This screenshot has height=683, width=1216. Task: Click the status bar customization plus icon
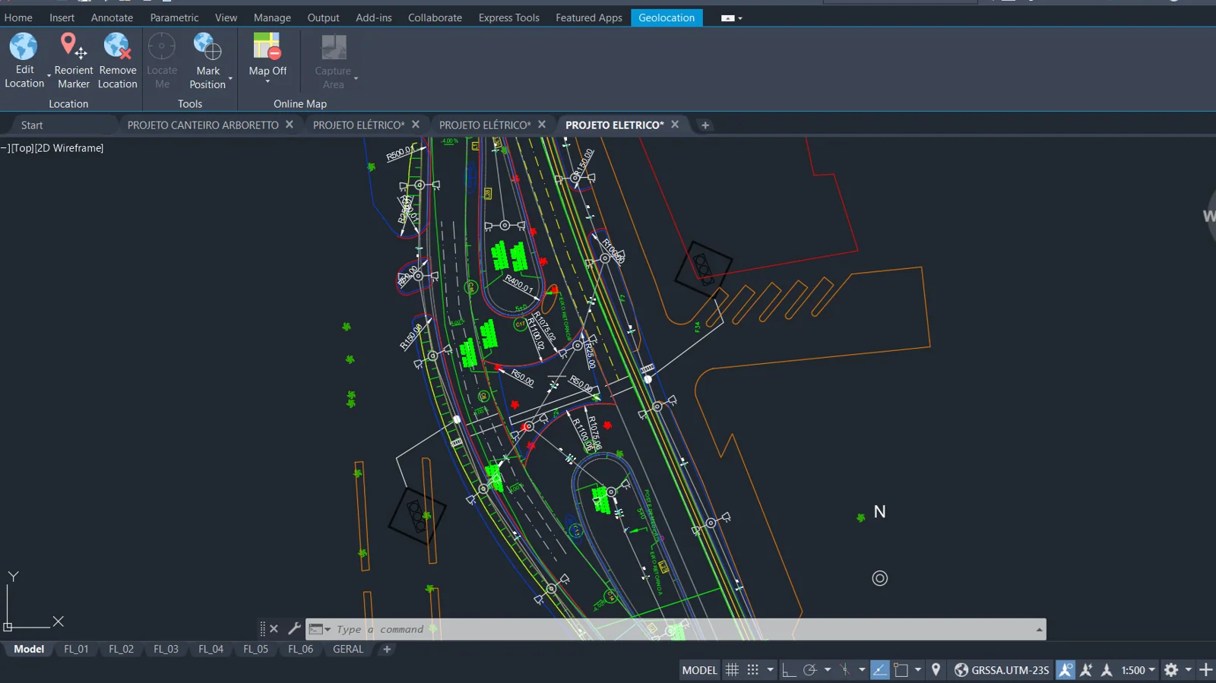coord(1205,669)
